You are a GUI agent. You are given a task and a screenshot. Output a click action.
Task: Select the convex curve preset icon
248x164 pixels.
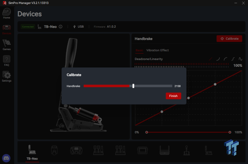pos(226,59)
